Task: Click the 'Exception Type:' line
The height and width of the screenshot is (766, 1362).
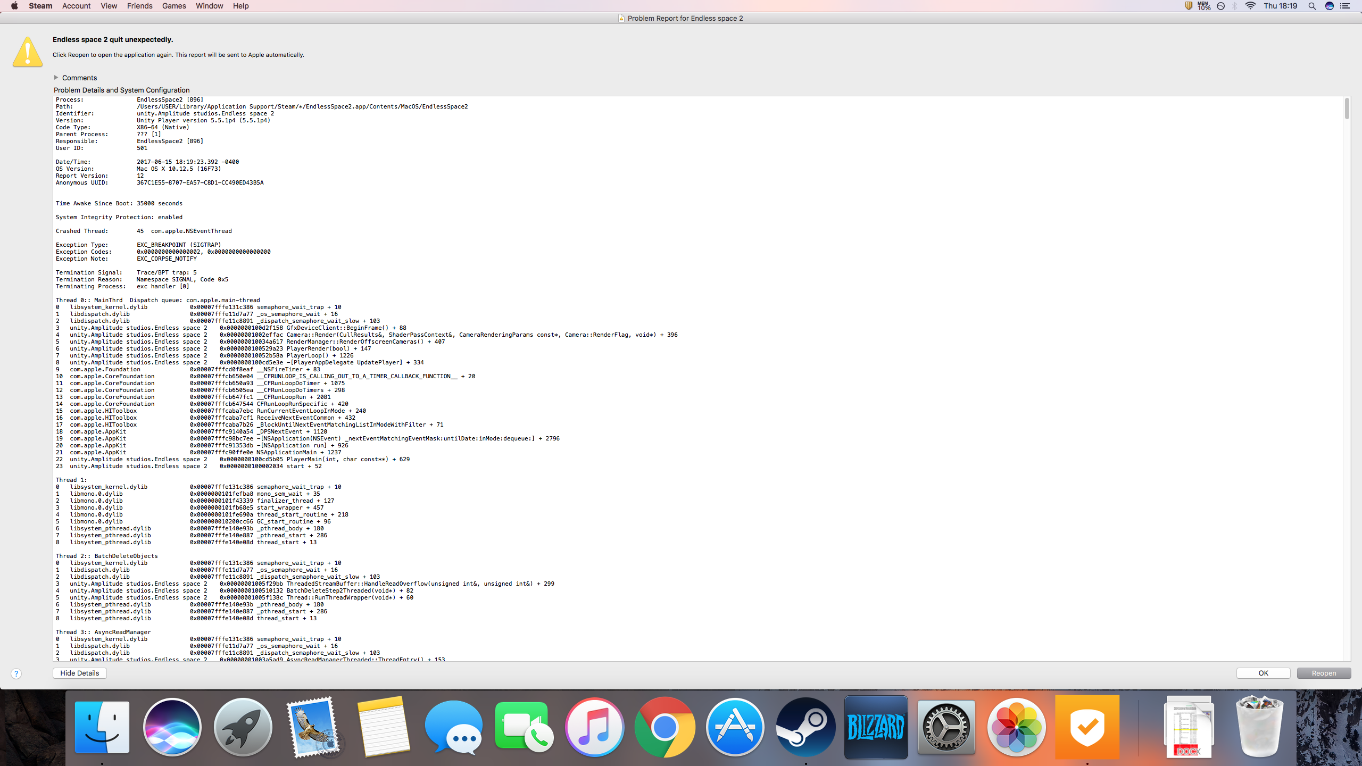Action: pos(138,245)
